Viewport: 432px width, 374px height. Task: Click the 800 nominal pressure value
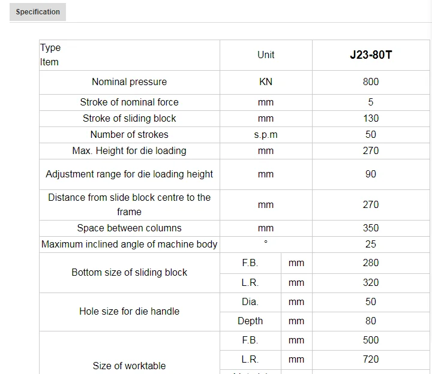(x=371, y=82)
